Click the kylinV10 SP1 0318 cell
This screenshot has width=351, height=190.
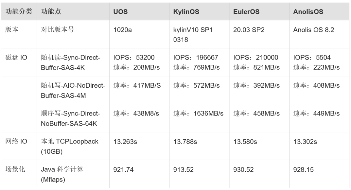click(x=199, y=34)
